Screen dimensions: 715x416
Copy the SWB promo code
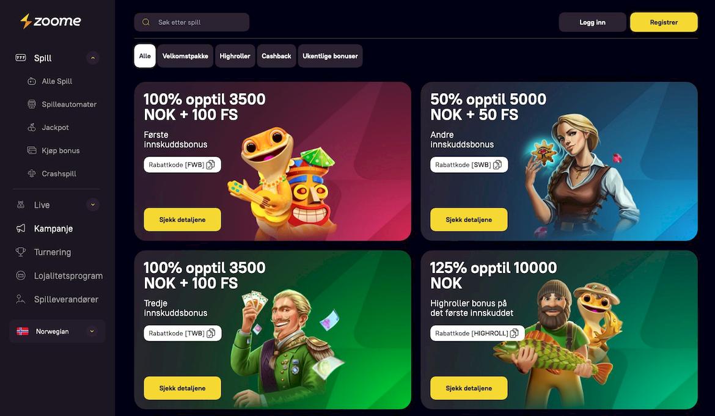(497, 165)
